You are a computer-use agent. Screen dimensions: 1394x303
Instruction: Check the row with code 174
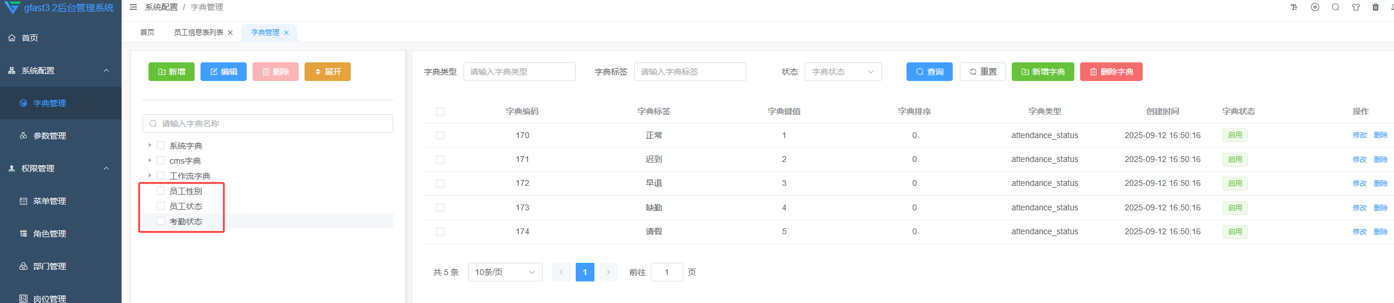[440, 232]
